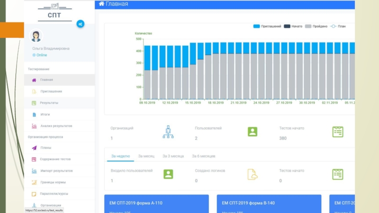Switch to the За 3 месяца tab
The image size is (379, 213).
pos(173,156)
